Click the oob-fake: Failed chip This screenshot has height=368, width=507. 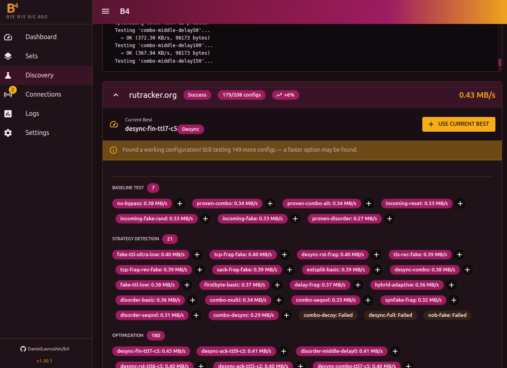click(447, 315)
